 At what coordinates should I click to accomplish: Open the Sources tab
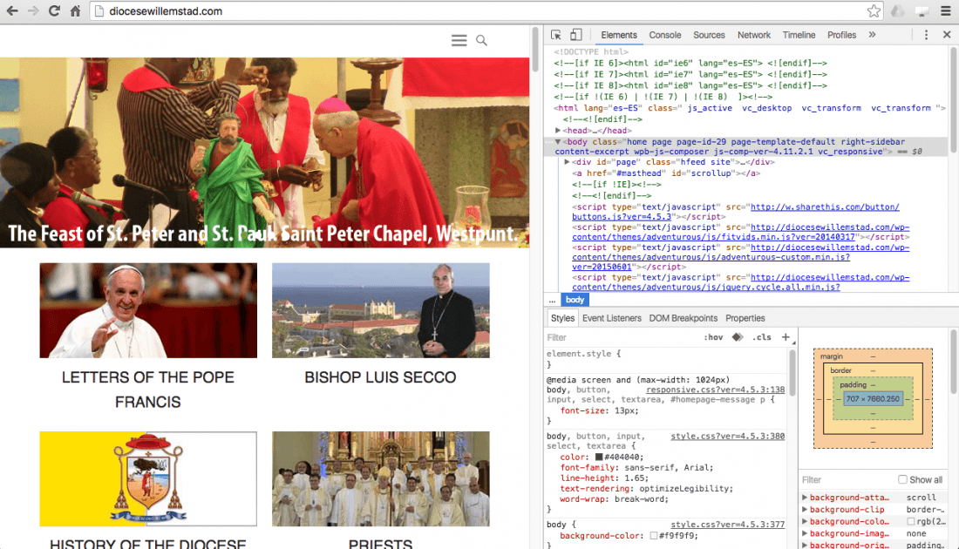pos(709,35)
